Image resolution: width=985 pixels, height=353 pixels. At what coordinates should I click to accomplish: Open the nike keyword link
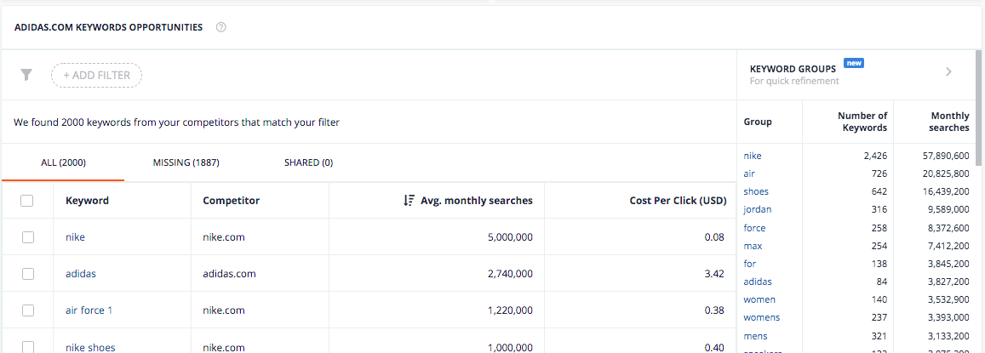coord(75,237)
